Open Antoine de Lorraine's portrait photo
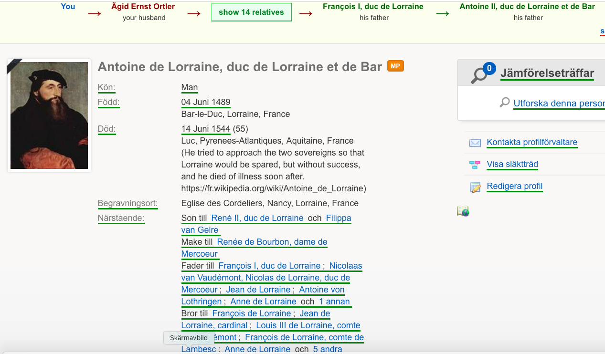The height and width of the screenshot is (354, 605). click(x=49, y=115)
